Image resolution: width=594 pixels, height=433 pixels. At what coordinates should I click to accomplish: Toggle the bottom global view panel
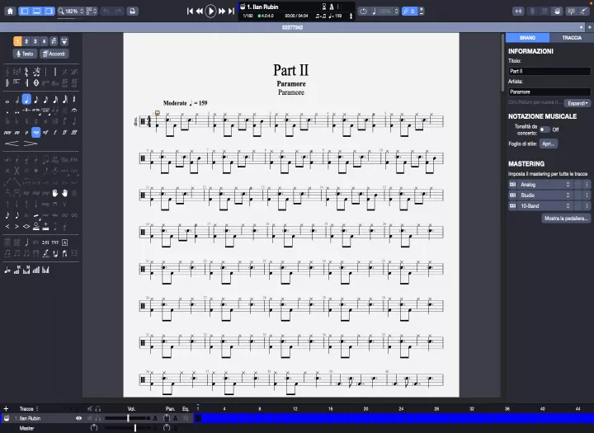click(37, 11)
